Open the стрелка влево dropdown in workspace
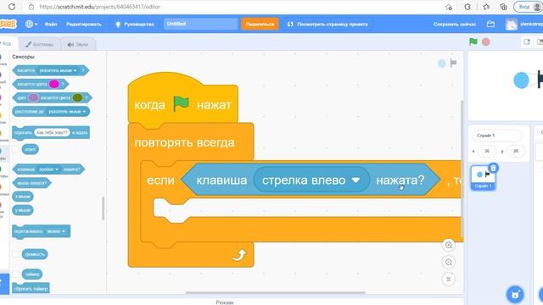 point(311,180)
